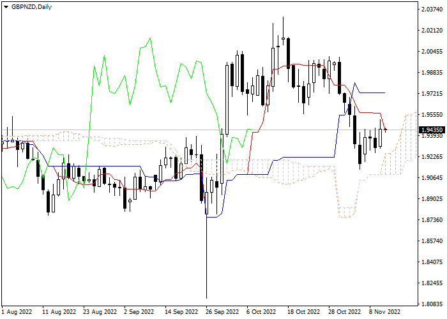Click the 2.00455 price axis label

[x=432, y=52]
